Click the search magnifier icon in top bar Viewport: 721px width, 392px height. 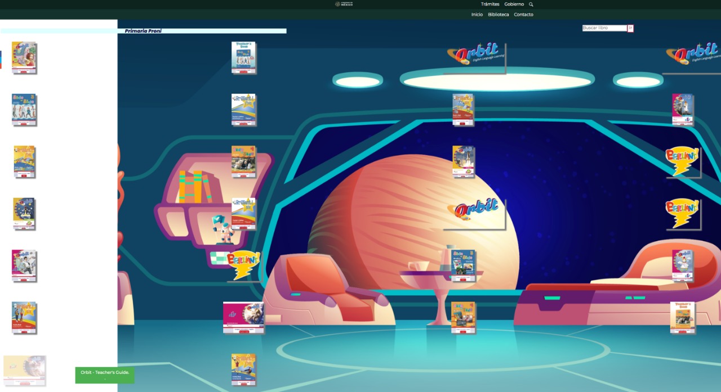coord(531,4)
